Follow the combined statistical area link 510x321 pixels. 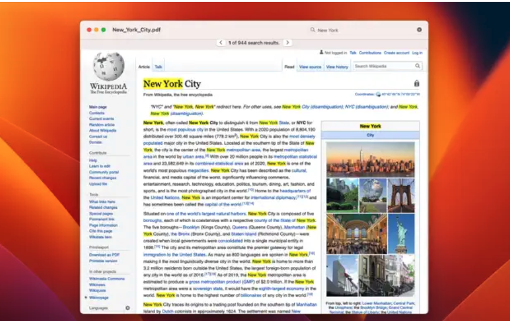(x=219, y=163)
